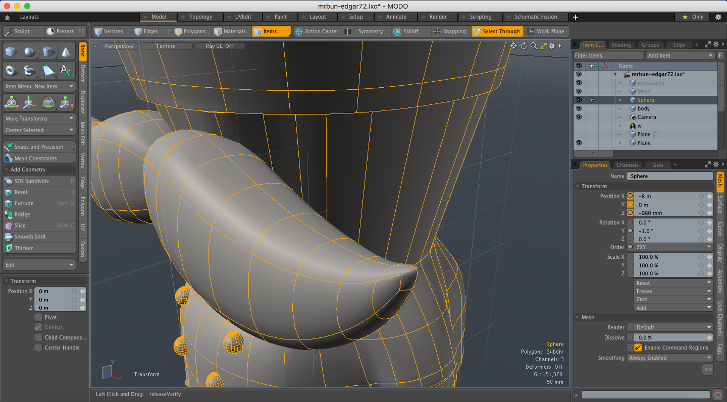Activate the Scale tool icon
The image size is (727, 402).
(x=66, y=102)
